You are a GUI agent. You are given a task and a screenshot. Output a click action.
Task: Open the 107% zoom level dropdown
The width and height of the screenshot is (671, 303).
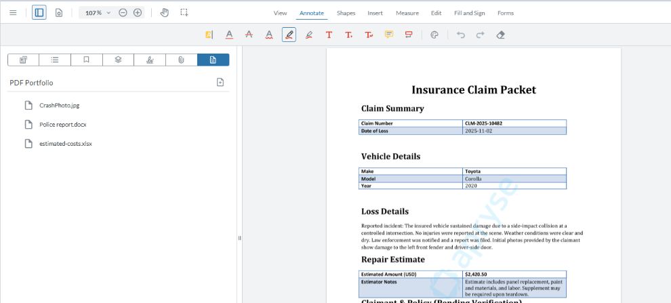(x=98, y=13)
